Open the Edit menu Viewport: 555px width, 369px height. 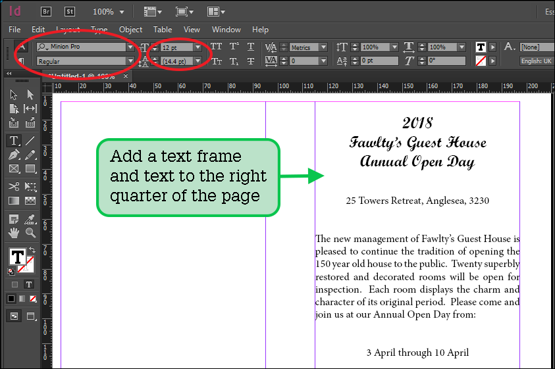38,30
